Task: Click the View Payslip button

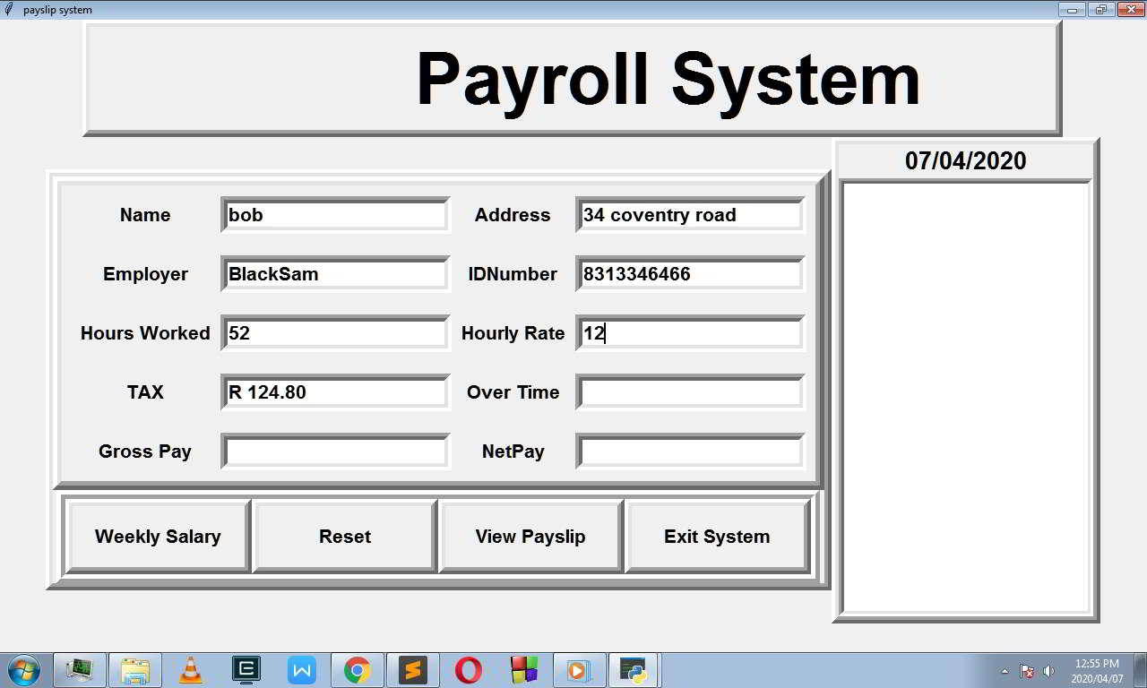Action: coord(530,537)
